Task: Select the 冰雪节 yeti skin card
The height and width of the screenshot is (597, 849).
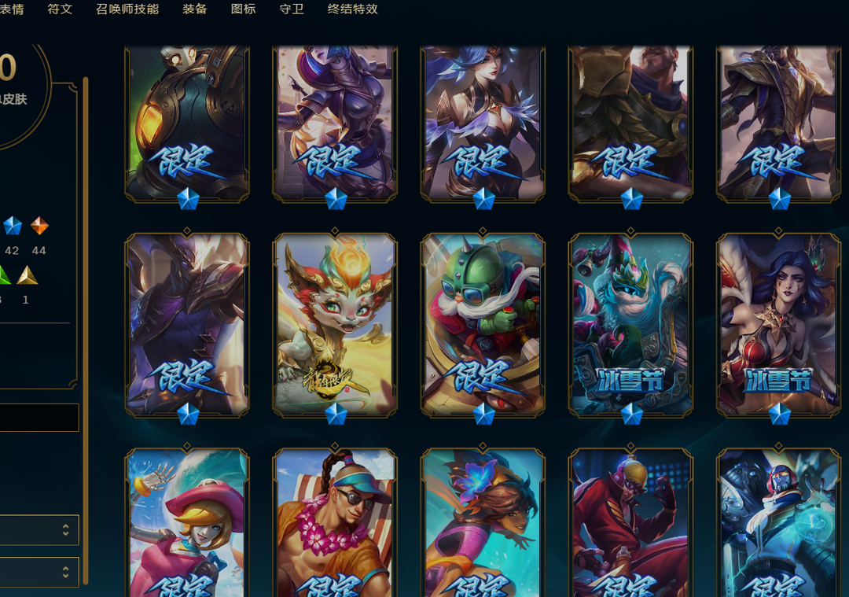Action: pos(630,325)
